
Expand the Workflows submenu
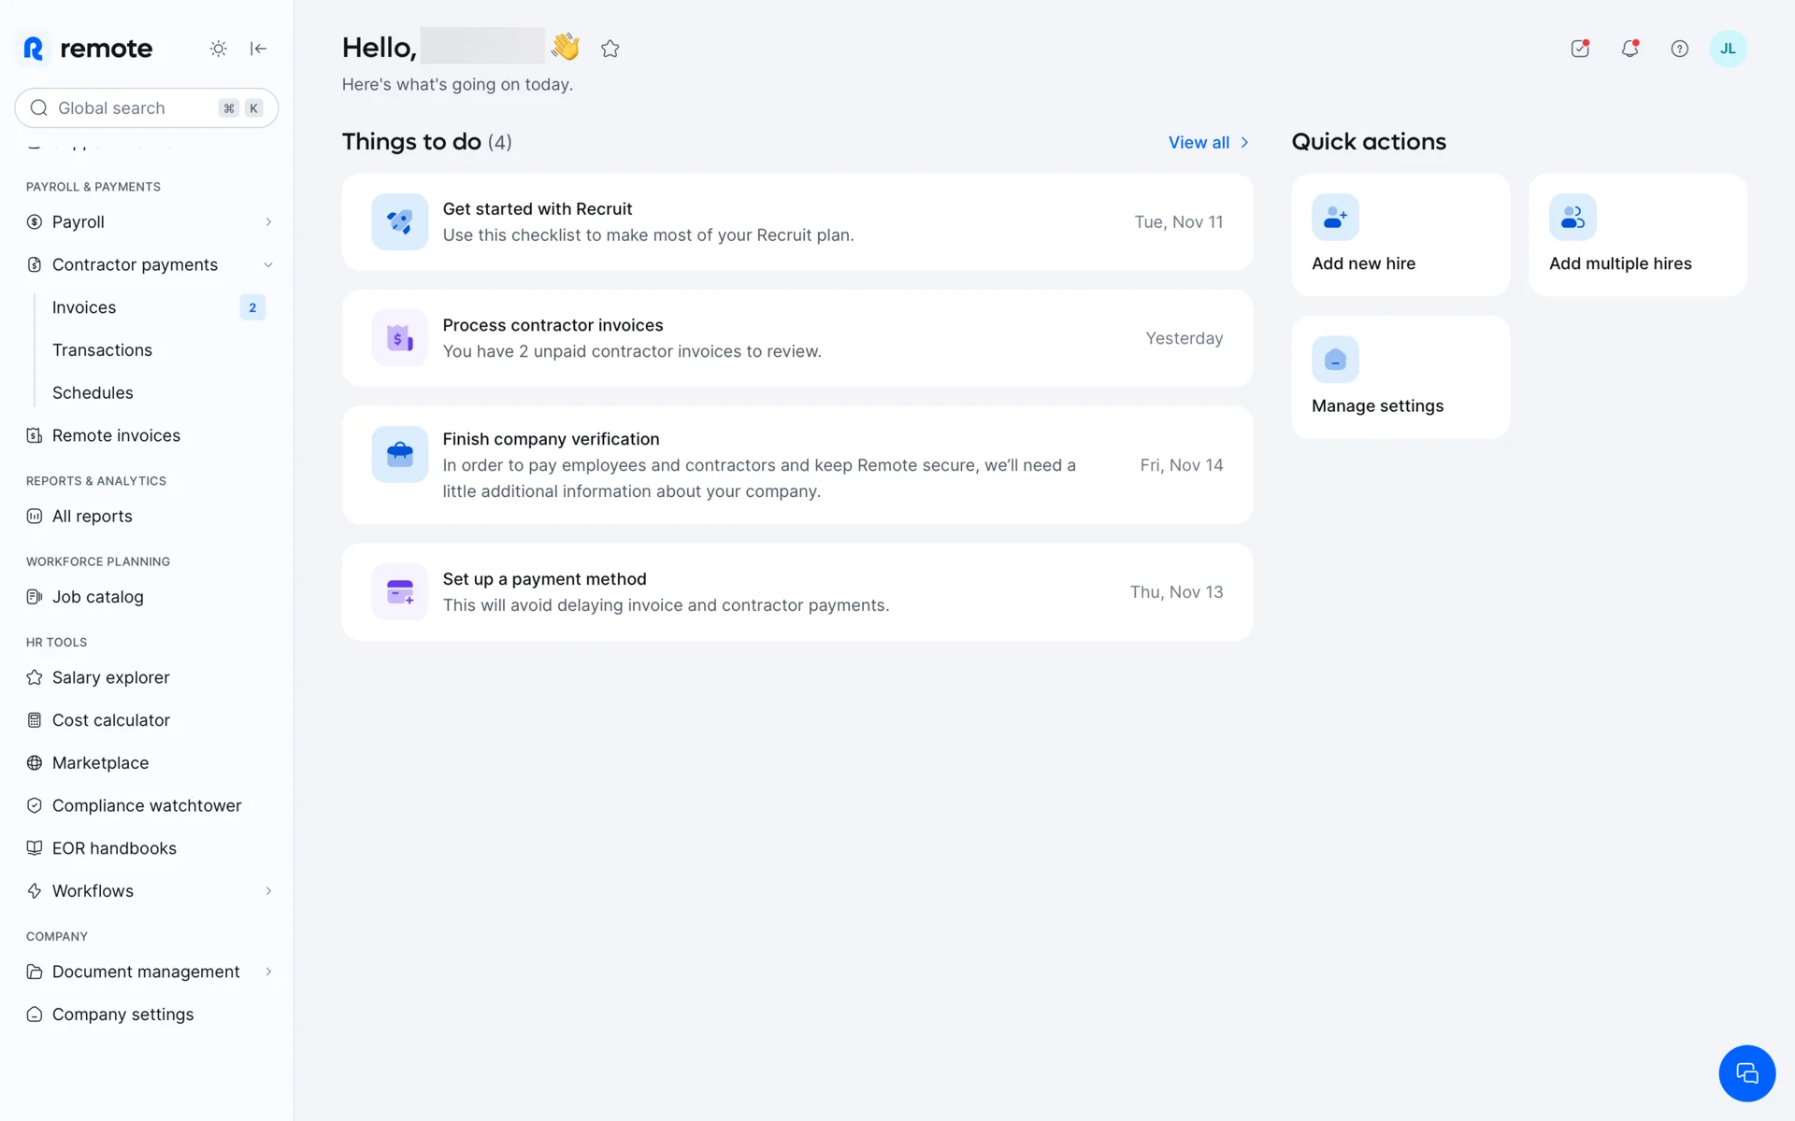tap(268, 891)
